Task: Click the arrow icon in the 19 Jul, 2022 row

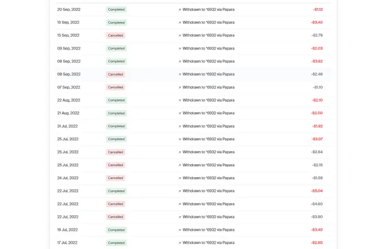Action: coord(180,230)
